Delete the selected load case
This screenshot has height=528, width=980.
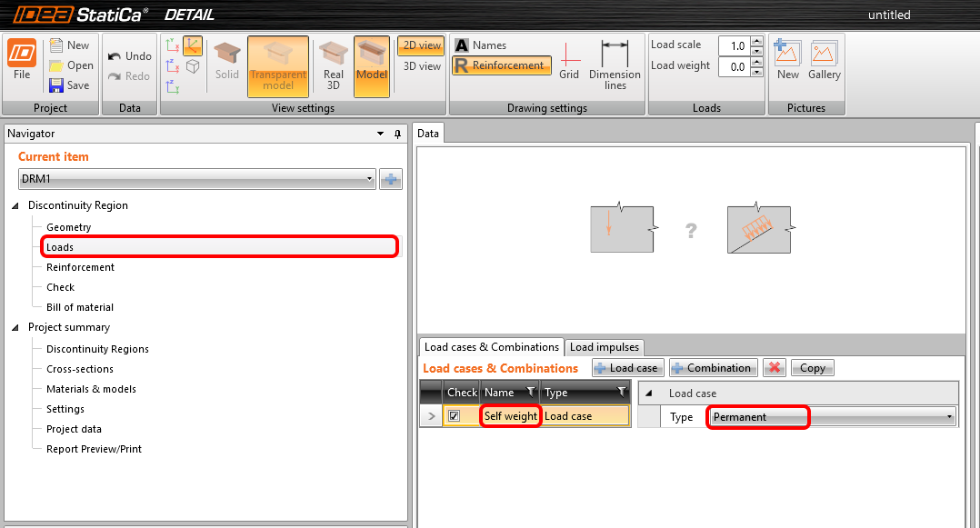tap(775, 368)
